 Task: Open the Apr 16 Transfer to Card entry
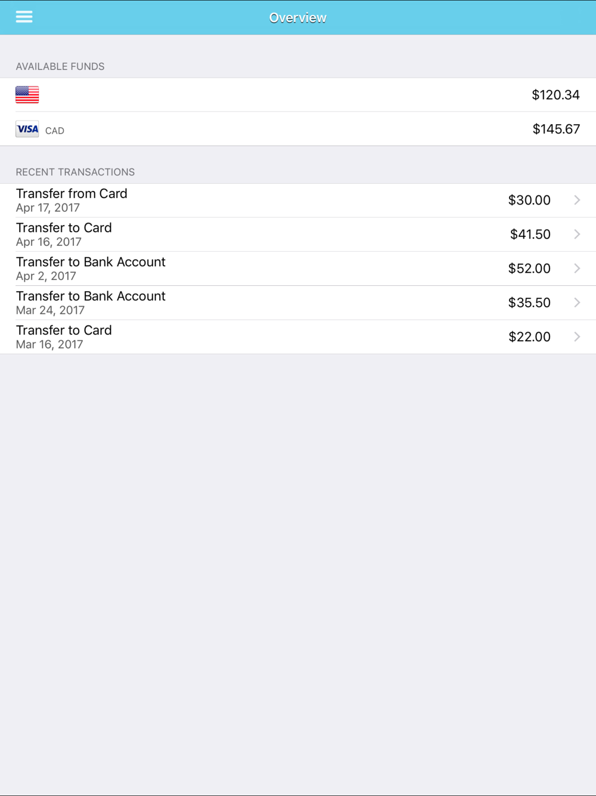[64, 234]
